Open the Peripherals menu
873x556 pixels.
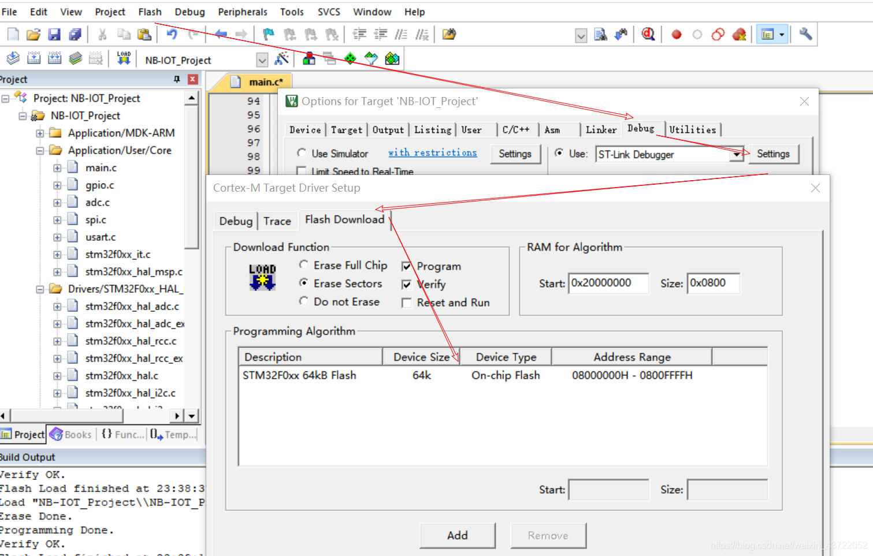[242, 12]
